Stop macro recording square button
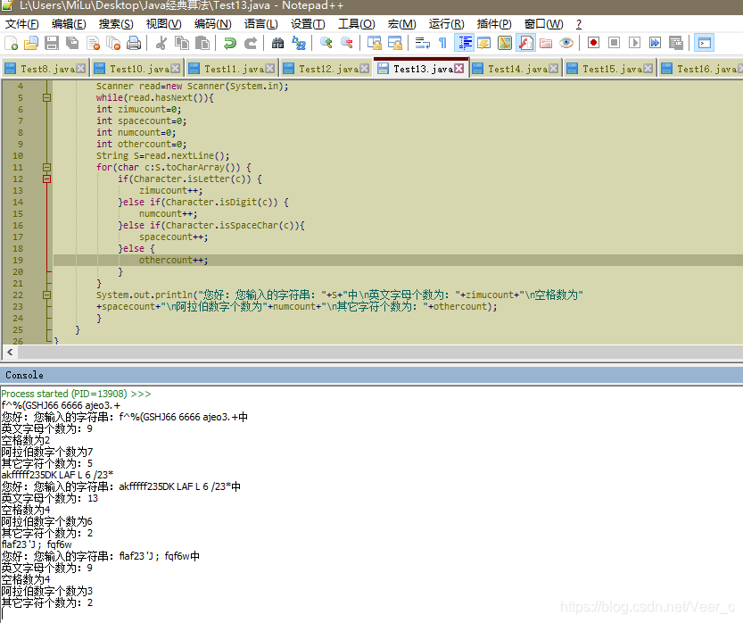743x623 pixels. coord(614,43)
